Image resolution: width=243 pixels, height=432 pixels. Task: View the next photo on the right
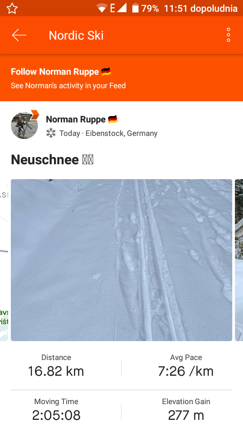pyautogui.click(x=239, y=260)
